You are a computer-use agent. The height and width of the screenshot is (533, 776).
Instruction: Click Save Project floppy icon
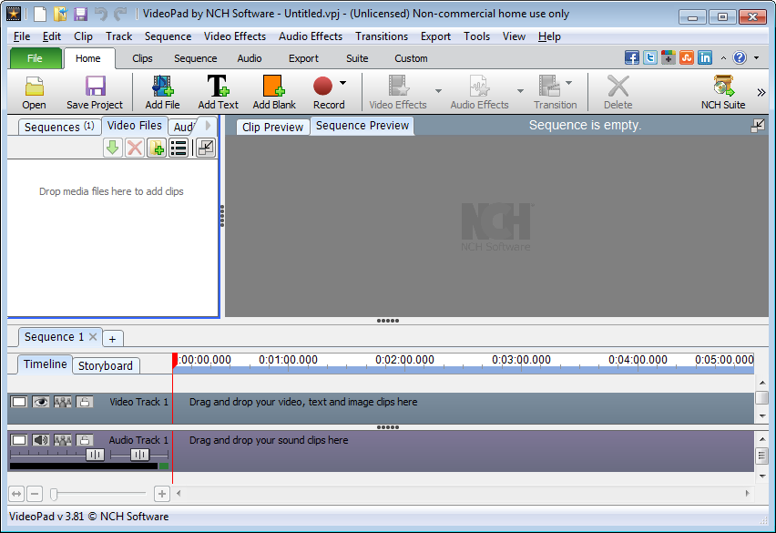tap(95, 87)
